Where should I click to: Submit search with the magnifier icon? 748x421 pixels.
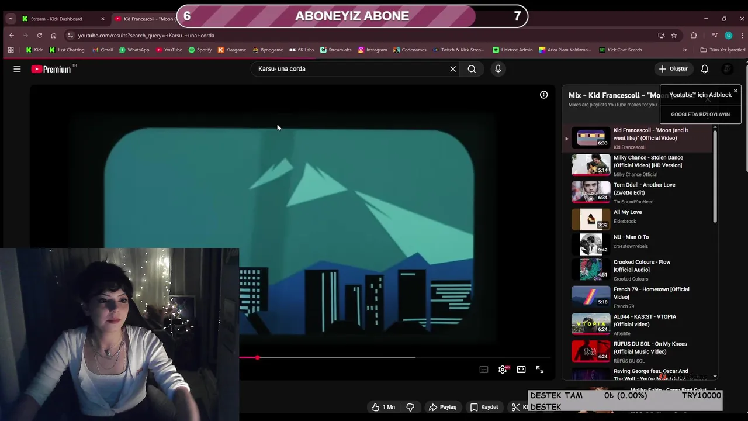click(472, 69)
